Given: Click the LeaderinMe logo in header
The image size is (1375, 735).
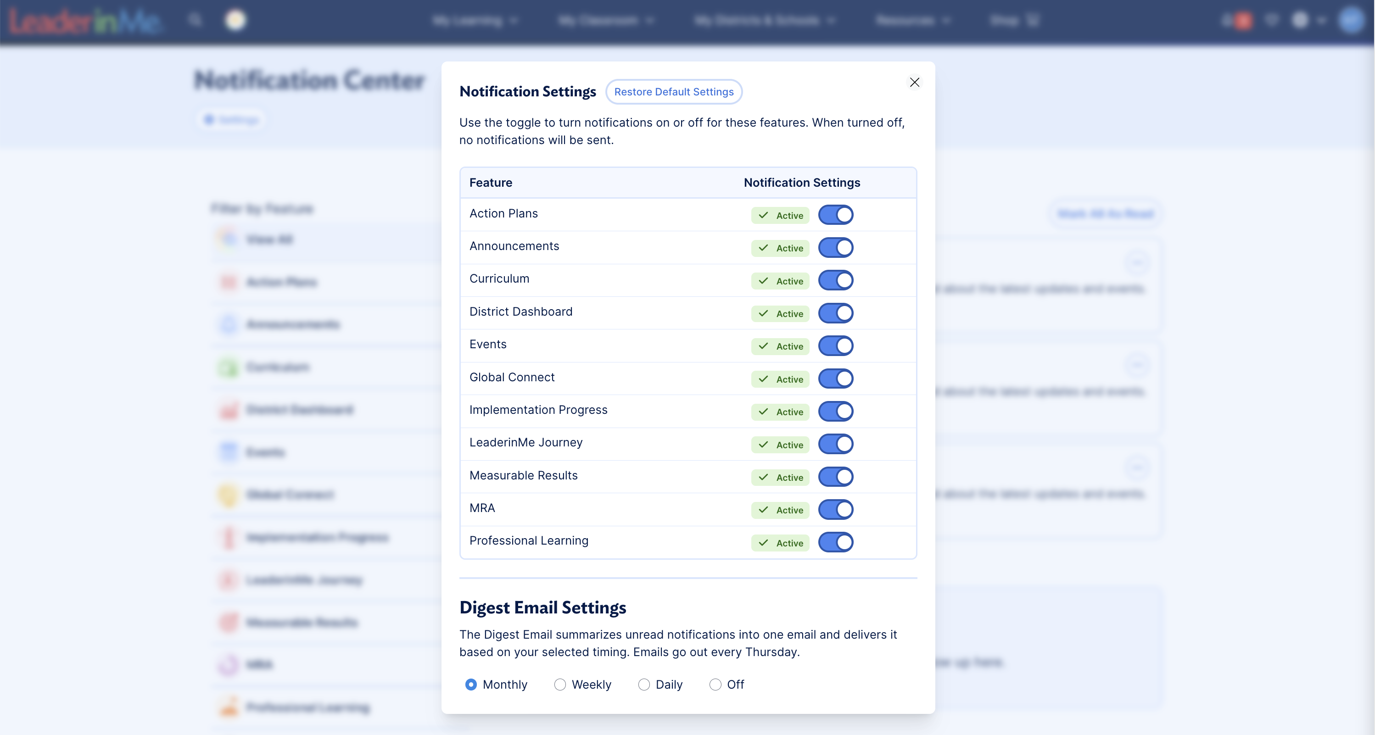Looking at the screenshot, I should click(85, 22).
